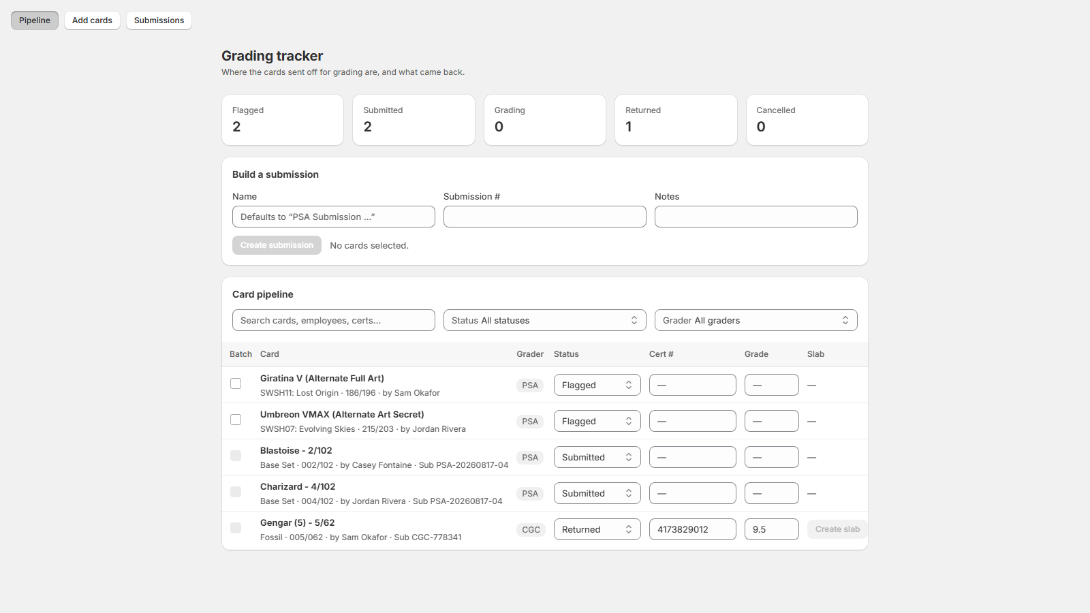Screen dimensions: 1090x613
Task: Click the Cert # column header
Action: click(661, 354)
